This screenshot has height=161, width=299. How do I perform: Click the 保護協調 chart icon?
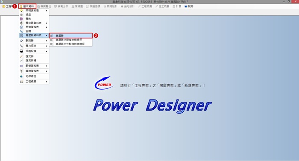pyautogui.click(x=87, y=6)
